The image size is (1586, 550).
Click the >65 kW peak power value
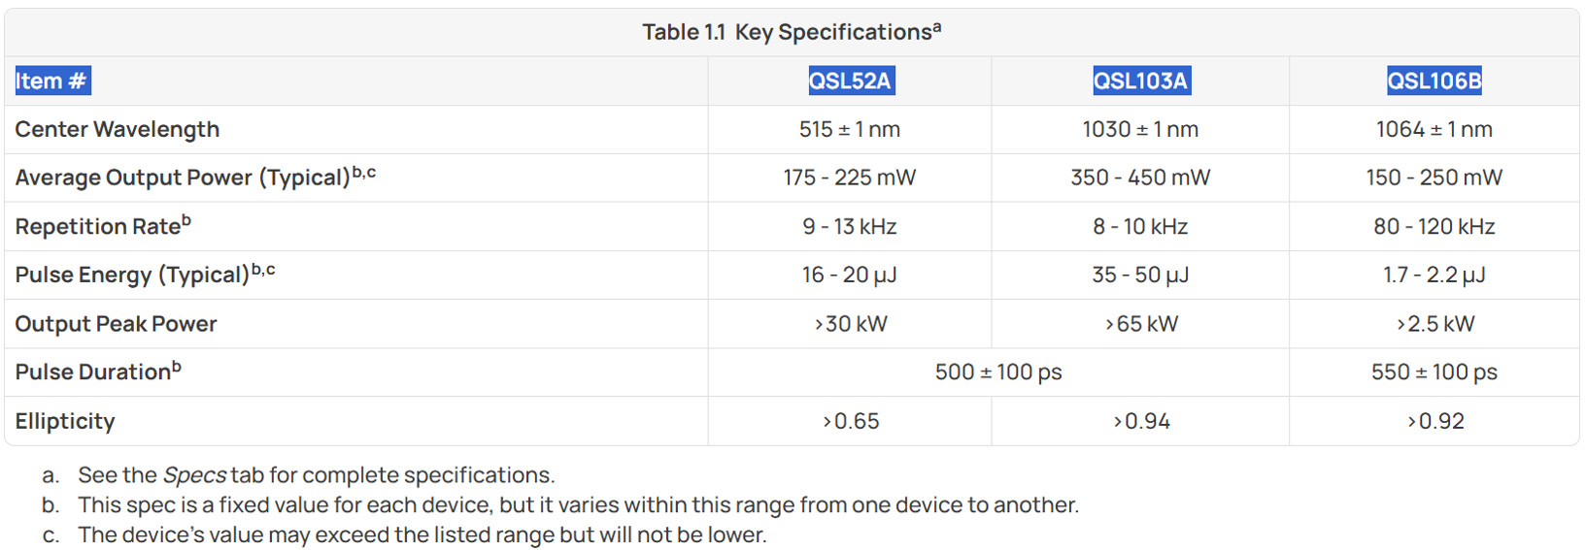click(1141, 324)
